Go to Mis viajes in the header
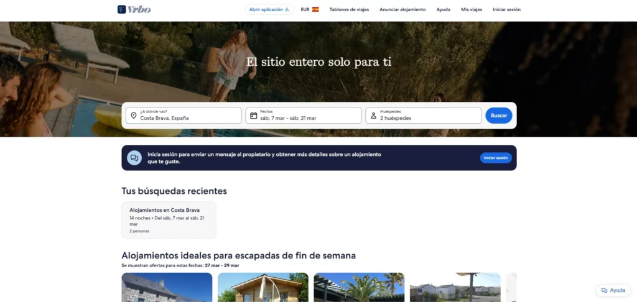Image resolution: width=637 pixels, height=302 pixels. tap(472, 9)
